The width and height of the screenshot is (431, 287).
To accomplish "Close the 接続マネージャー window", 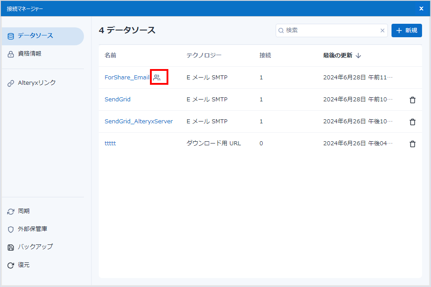I will (421, 9).
